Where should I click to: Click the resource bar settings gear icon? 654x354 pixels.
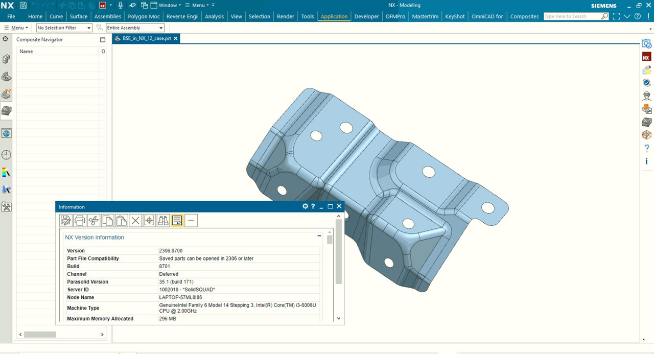[x=6, y=39]
